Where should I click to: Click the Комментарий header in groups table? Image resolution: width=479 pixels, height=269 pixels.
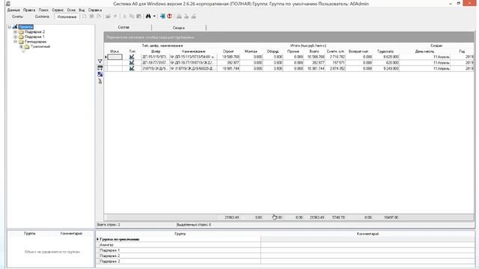(x=367, y=234)
